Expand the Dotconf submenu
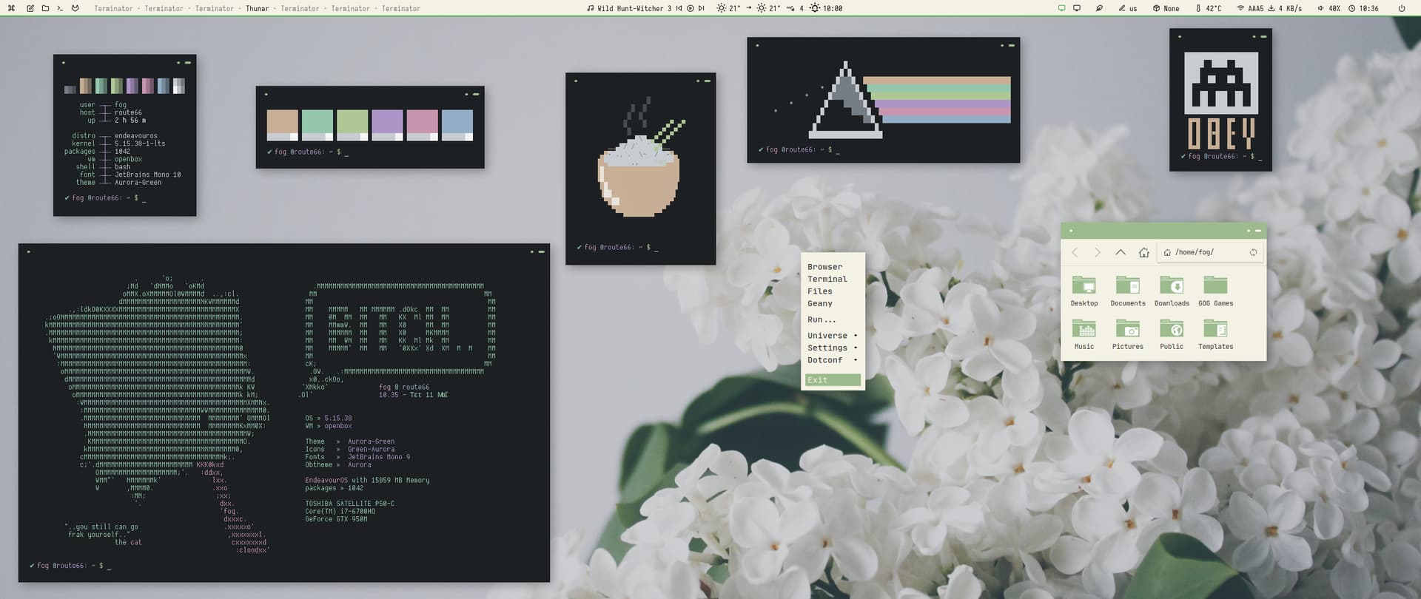Viewport: 1421px width, 599px height. (x=832, y=360)
